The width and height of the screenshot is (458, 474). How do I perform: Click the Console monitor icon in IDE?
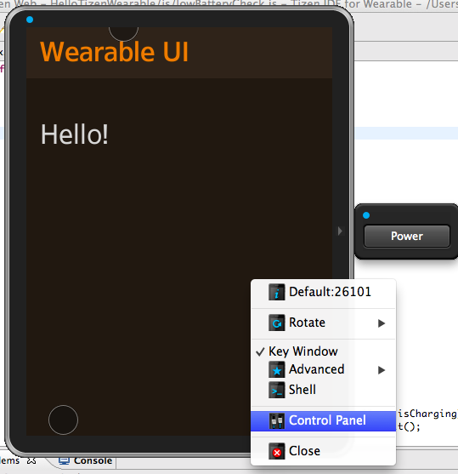(64, 460)
